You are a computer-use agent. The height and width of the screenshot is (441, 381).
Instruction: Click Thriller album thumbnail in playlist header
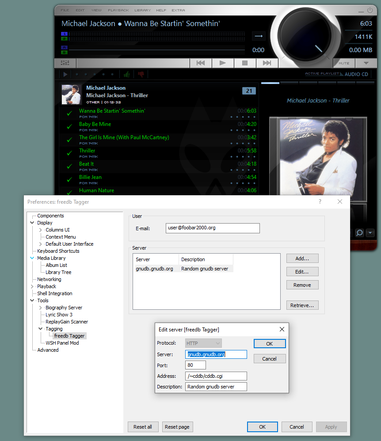[x=72, y=95]
